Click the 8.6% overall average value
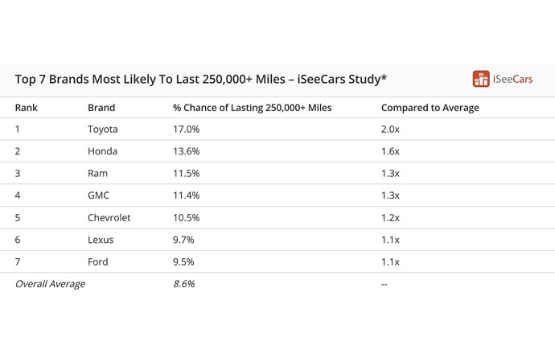Screen dimensions: 555x362 click(183, 284)
